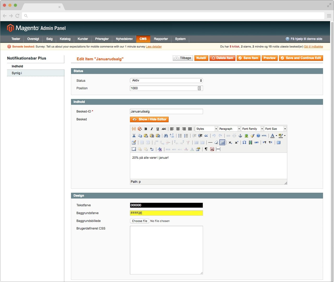334x282 pixels.
Task: Click the Find binoculars icon
Action: [x=166, y=136]
